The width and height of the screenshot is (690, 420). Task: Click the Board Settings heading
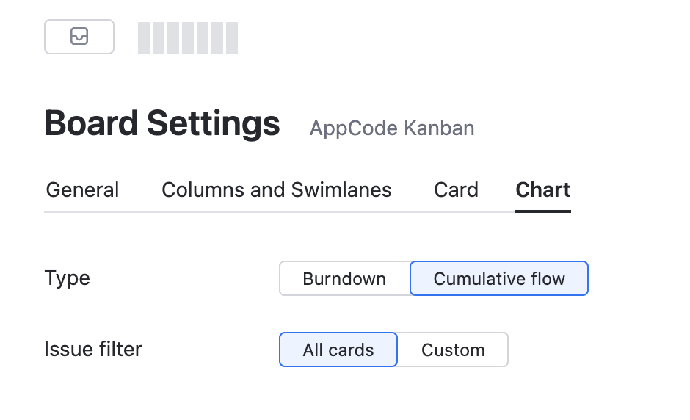pos(162,123)
